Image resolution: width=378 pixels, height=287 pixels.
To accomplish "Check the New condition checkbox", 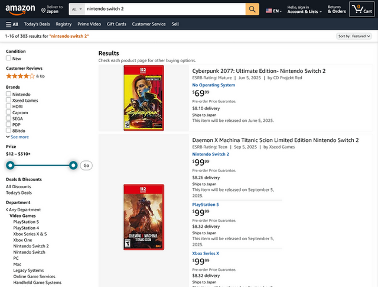I will click(x=8, y=59).
